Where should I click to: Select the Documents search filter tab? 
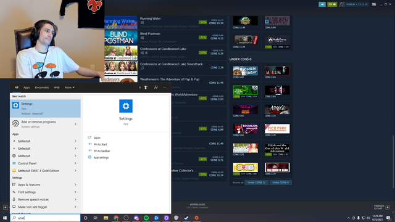[42, 88]
